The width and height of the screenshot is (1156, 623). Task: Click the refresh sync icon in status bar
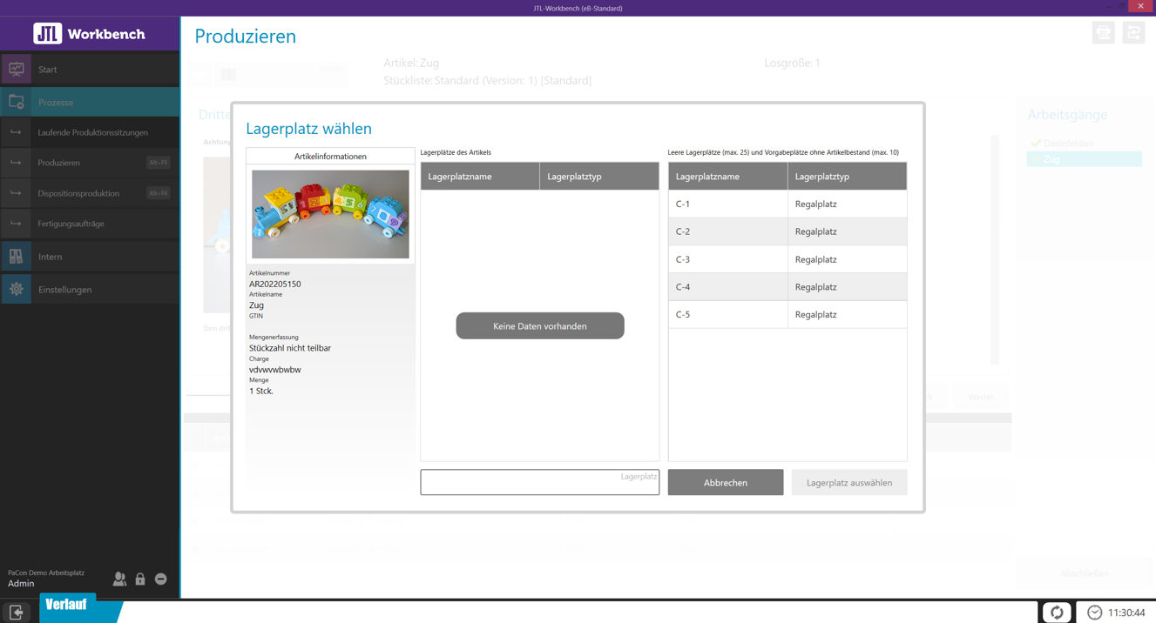(x=1057, y=613)
